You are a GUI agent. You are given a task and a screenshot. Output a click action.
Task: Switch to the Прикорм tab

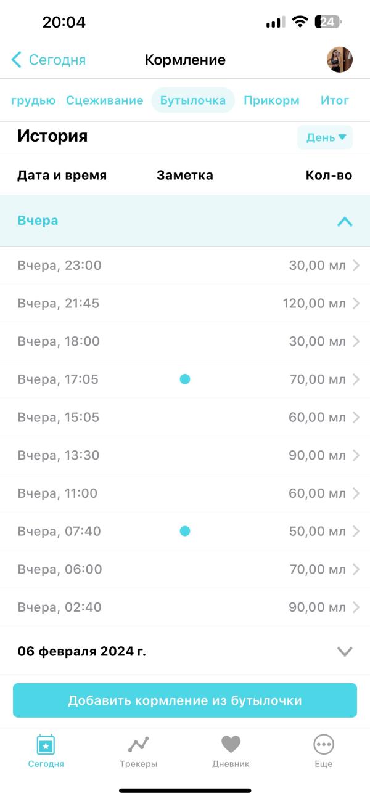point(271,100)
